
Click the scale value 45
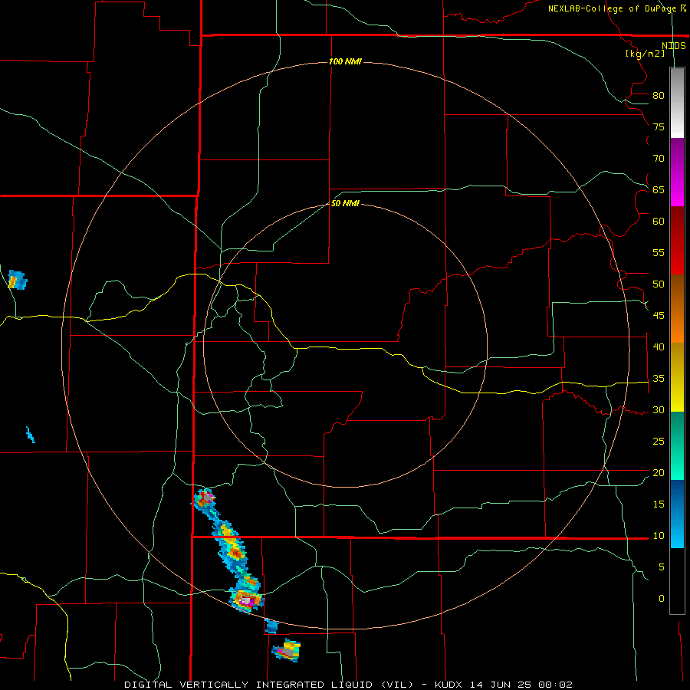659,316
